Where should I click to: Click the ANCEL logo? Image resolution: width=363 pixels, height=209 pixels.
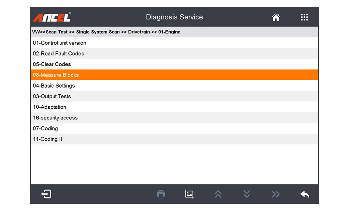coord(52,18)
